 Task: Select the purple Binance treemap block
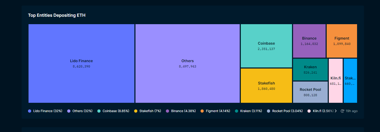(309, 41)
